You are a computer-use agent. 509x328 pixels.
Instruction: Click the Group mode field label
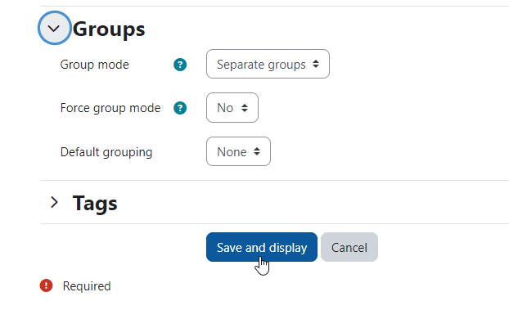(94, 65)
